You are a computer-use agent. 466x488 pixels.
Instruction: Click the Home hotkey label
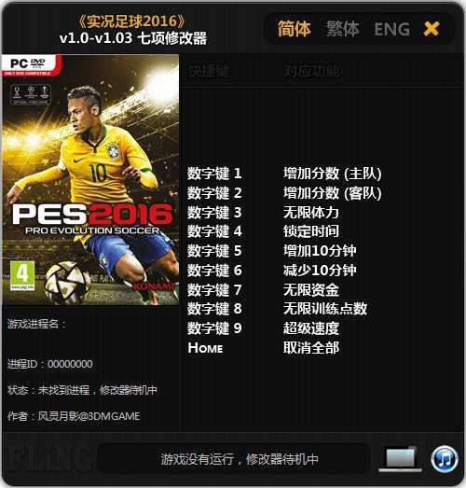(205, 348)
